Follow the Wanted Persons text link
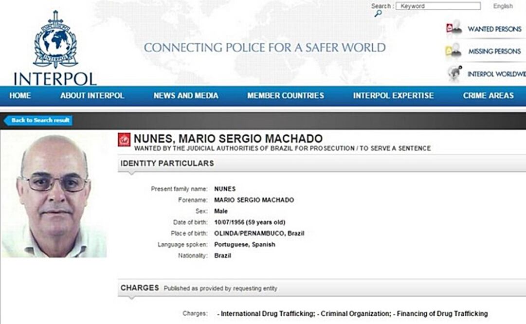This screenshot has height=324, width=526. click(x=494, y=29)
